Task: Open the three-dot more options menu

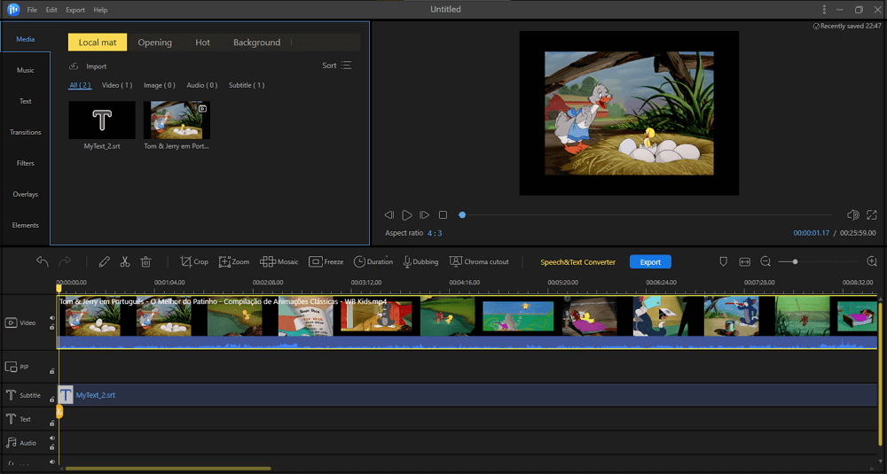Action: click(x=824, y=10)
